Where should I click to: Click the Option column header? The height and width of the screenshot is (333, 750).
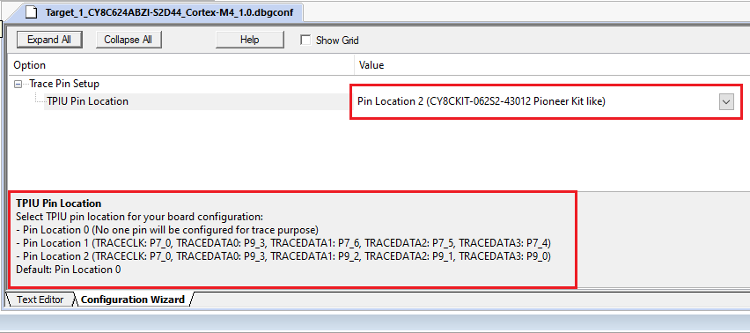coord(180,65)
